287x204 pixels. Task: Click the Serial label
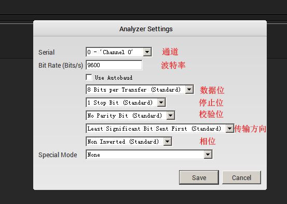click(x=47, y=53)
